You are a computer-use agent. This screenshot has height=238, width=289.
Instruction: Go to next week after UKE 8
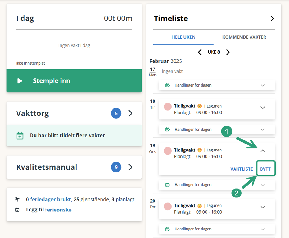point(228,52)
